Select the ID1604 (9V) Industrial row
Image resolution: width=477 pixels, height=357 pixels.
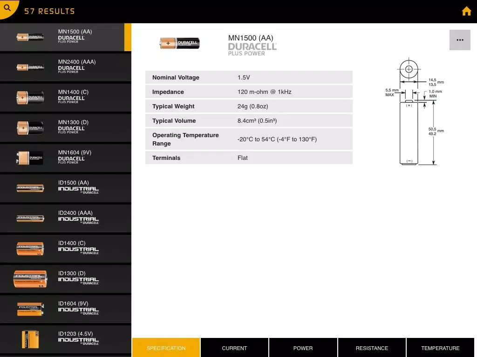point(65,309)
